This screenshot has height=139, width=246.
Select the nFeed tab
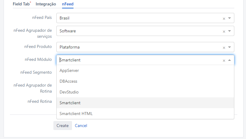point(67,4)
